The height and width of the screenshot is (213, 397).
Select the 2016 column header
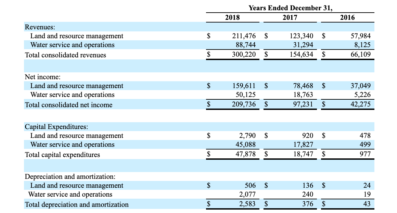click(348, 17)
